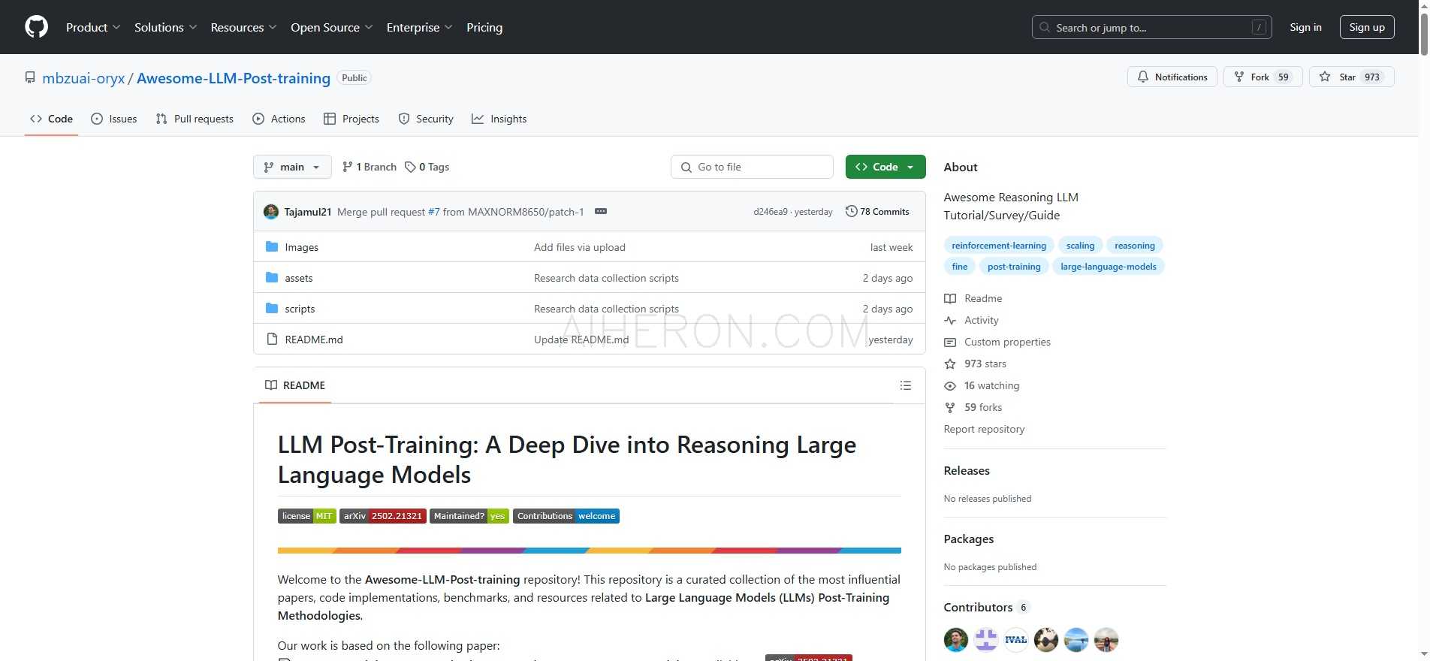
Task: Switch to the Insights tab
Action: (499, 119)
